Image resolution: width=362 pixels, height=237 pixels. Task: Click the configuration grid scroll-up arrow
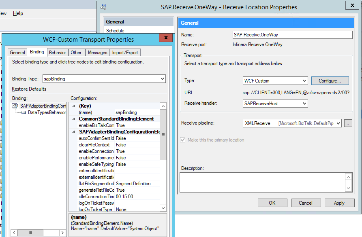[x=163, y=106]
